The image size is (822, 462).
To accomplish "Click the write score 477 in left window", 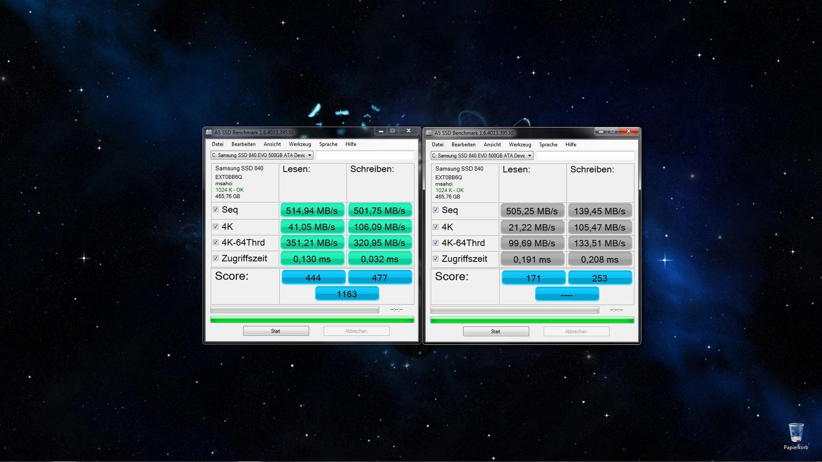I will (x=380, y=277).
